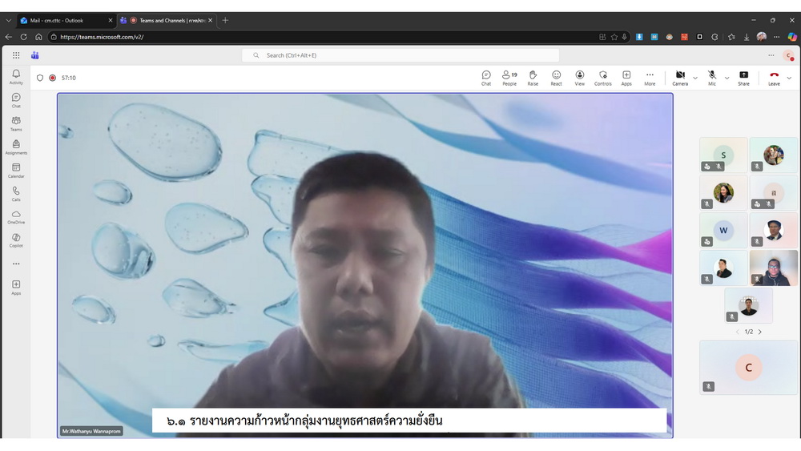Screen dimensions: 801x451
Task: Select participant thumbnail with letter W
Action: (723, 230)
